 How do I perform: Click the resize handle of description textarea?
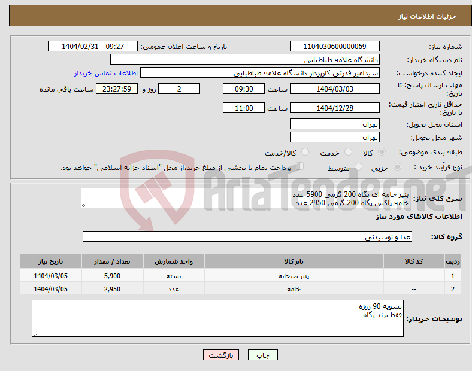[84, 205]
